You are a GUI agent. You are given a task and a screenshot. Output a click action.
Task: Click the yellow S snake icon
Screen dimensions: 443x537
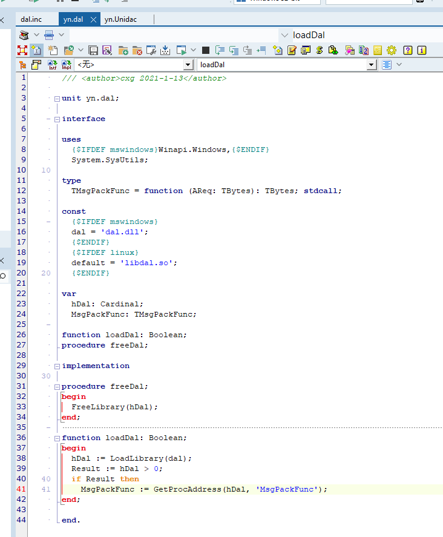pyautogui.click(x=320, y=50)
